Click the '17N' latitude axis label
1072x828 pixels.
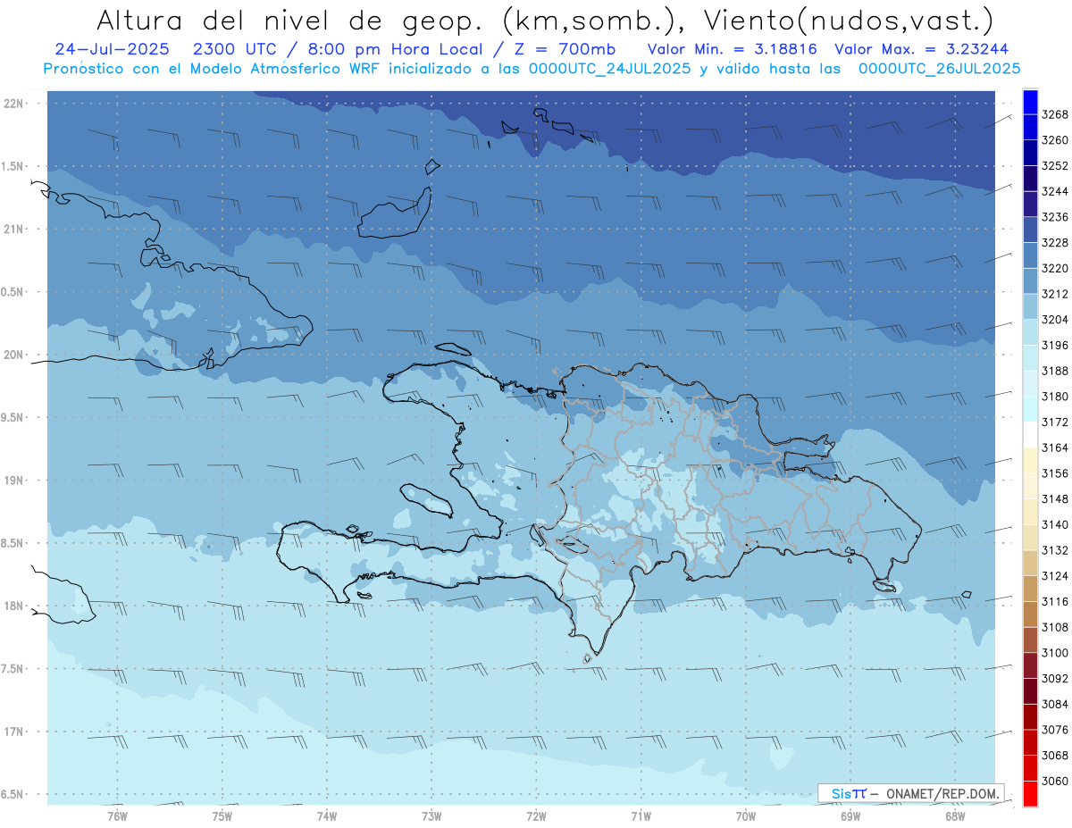click(x=15, y=732)
